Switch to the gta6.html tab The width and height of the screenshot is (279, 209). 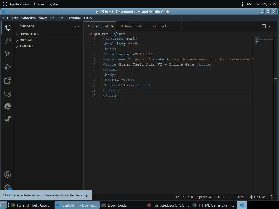pos(100,26)
